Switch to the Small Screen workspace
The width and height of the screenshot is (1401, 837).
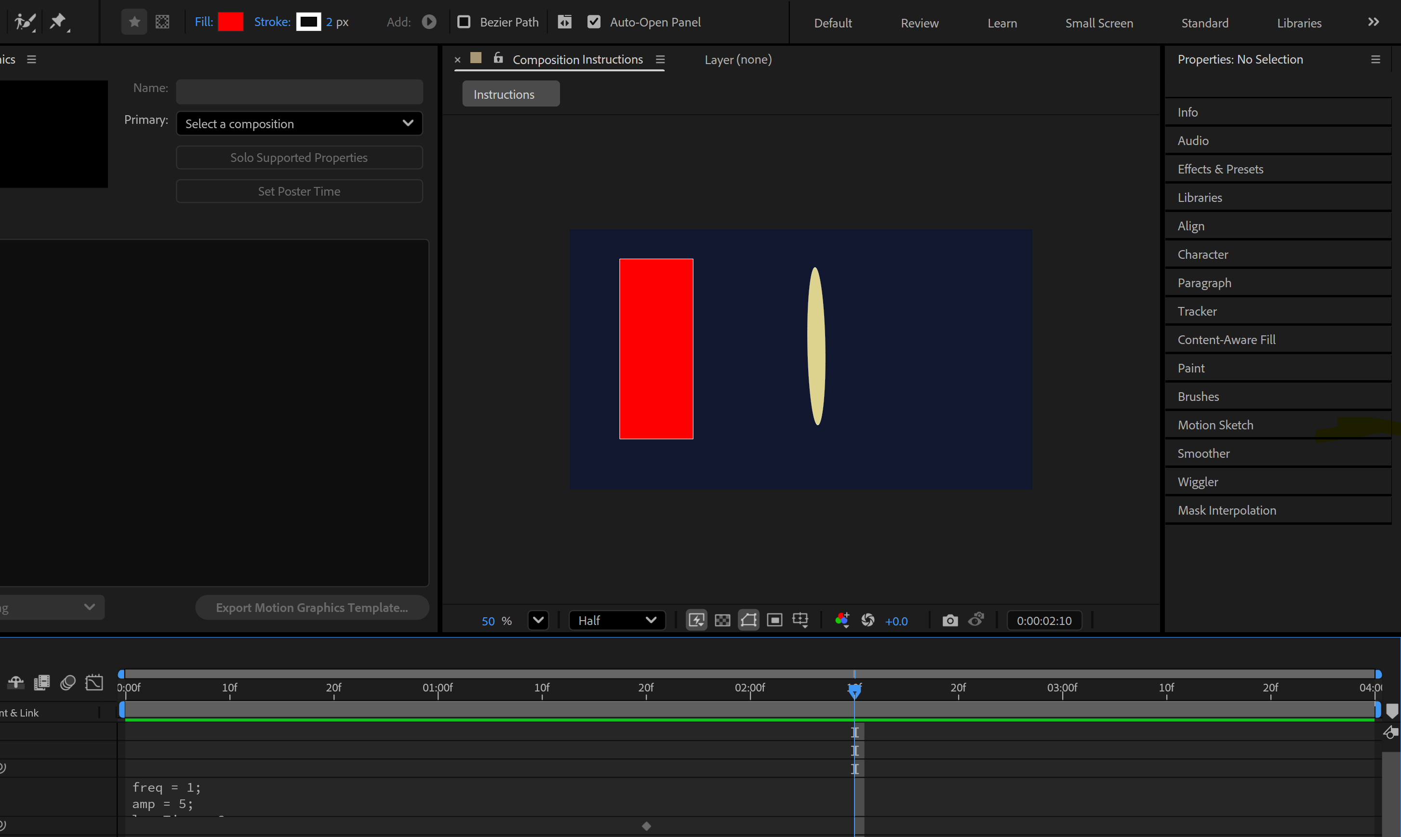(1099, 23)
